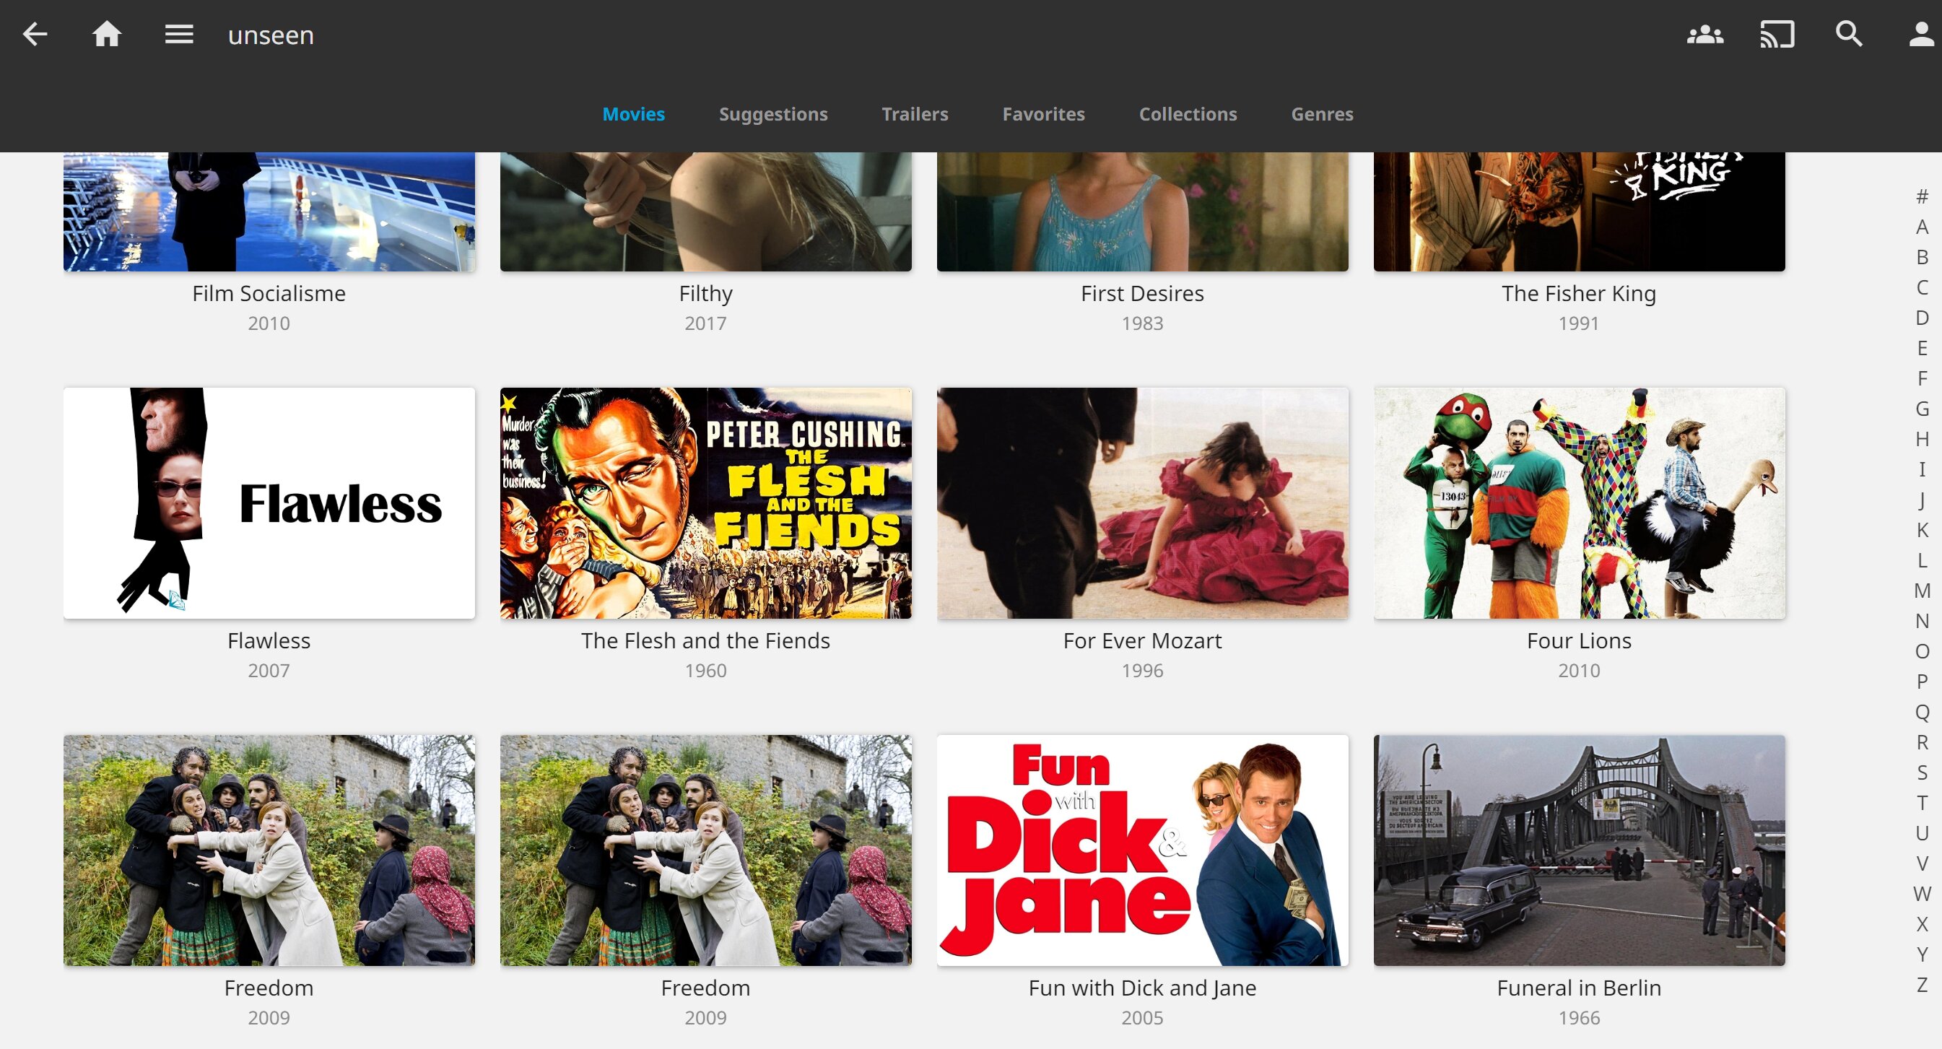Switch to the Suggestions tab
Image resolution: width=1942 pixels, height=1049 pixels.
[772, 114]
